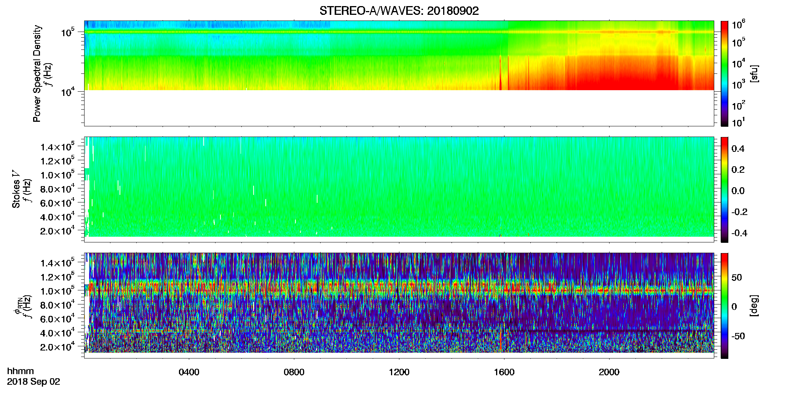Click the 0.2 tick on Stokes colorbar
798x411 pixels.
coord(738,170)
